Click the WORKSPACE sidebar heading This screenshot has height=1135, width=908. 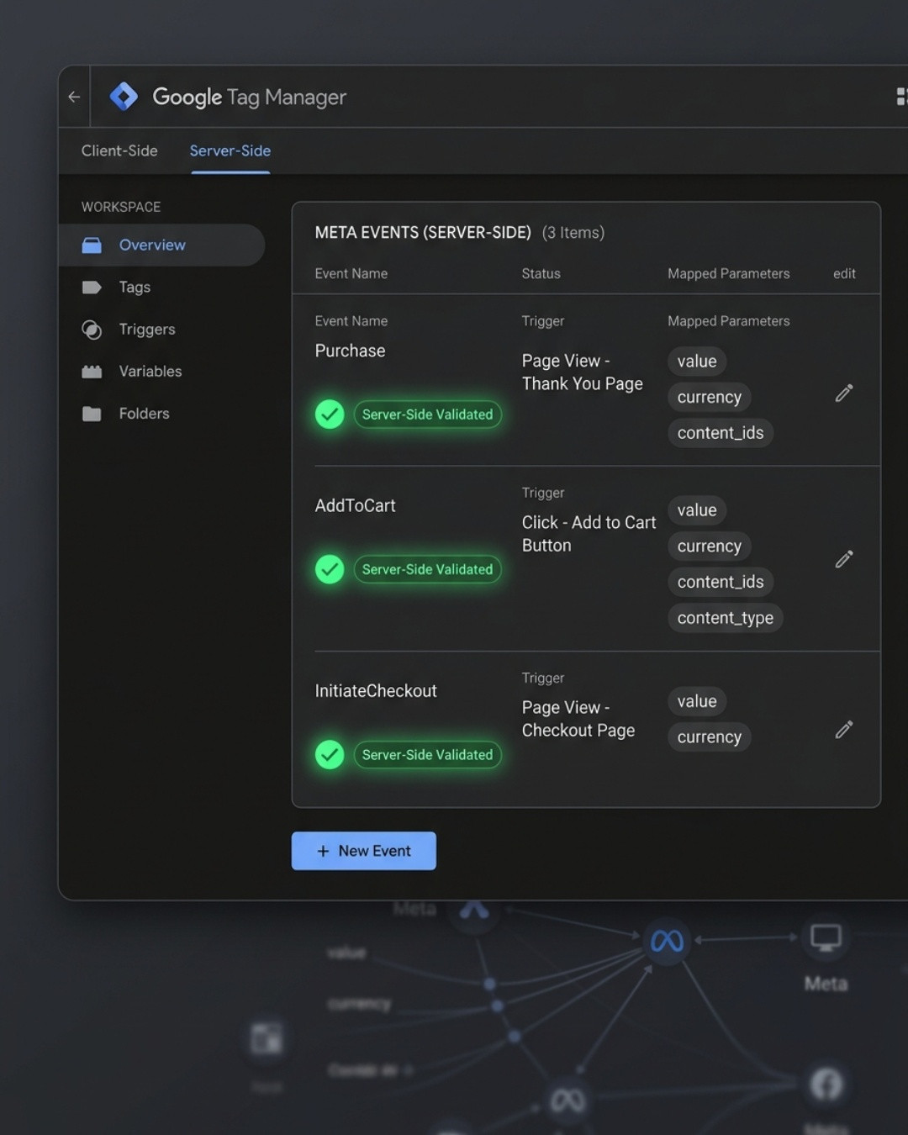point(121,207)
